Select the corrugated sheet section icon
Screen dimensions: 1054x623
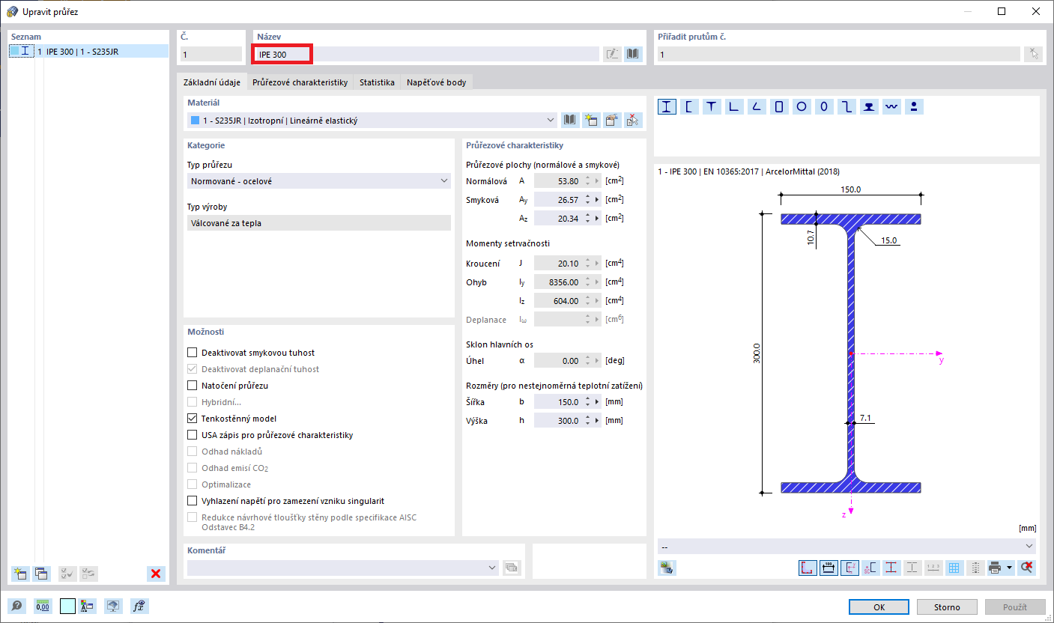(891, 106)
